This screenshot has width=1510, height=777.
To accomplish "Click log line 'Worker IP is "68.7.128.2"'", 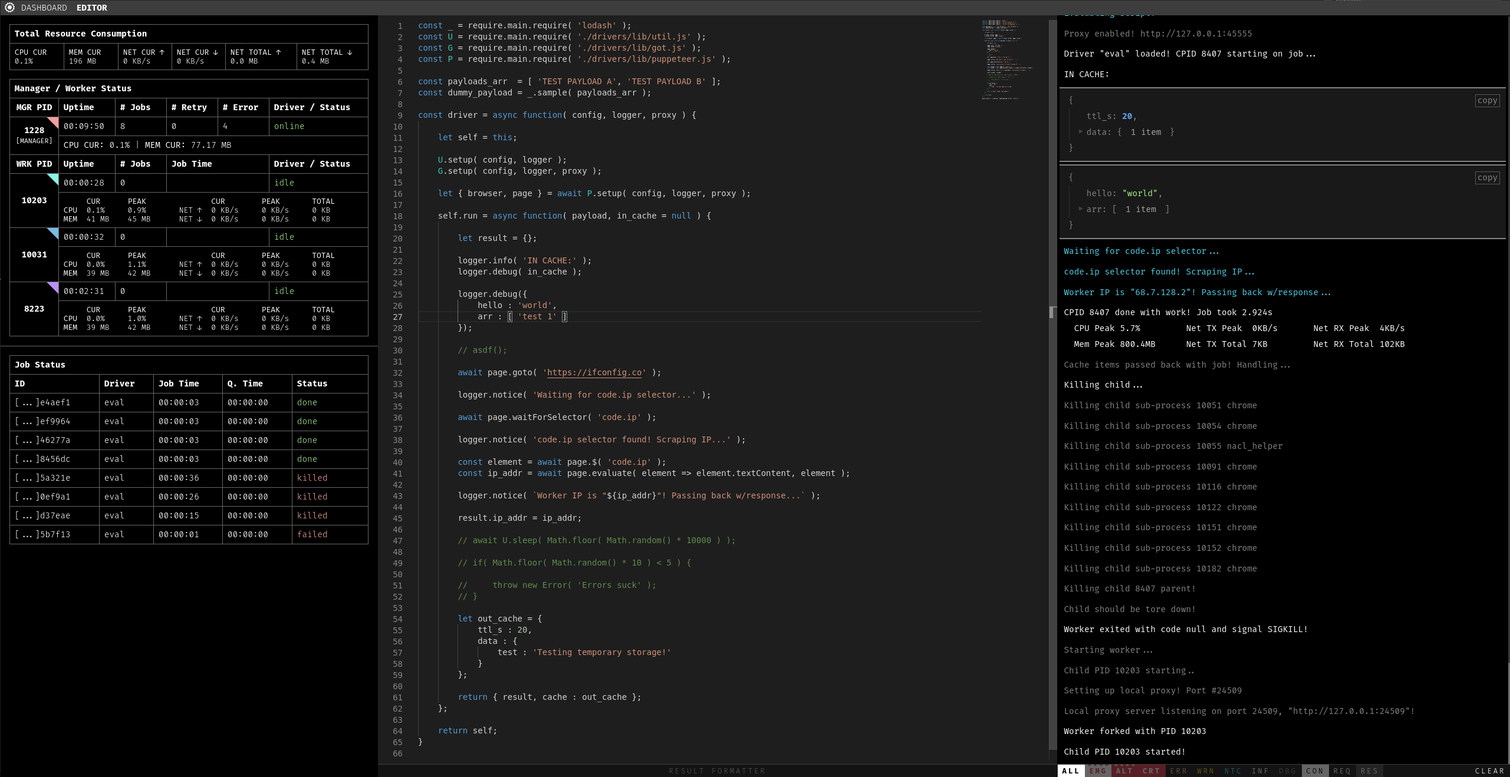I will click(1197, 292).
